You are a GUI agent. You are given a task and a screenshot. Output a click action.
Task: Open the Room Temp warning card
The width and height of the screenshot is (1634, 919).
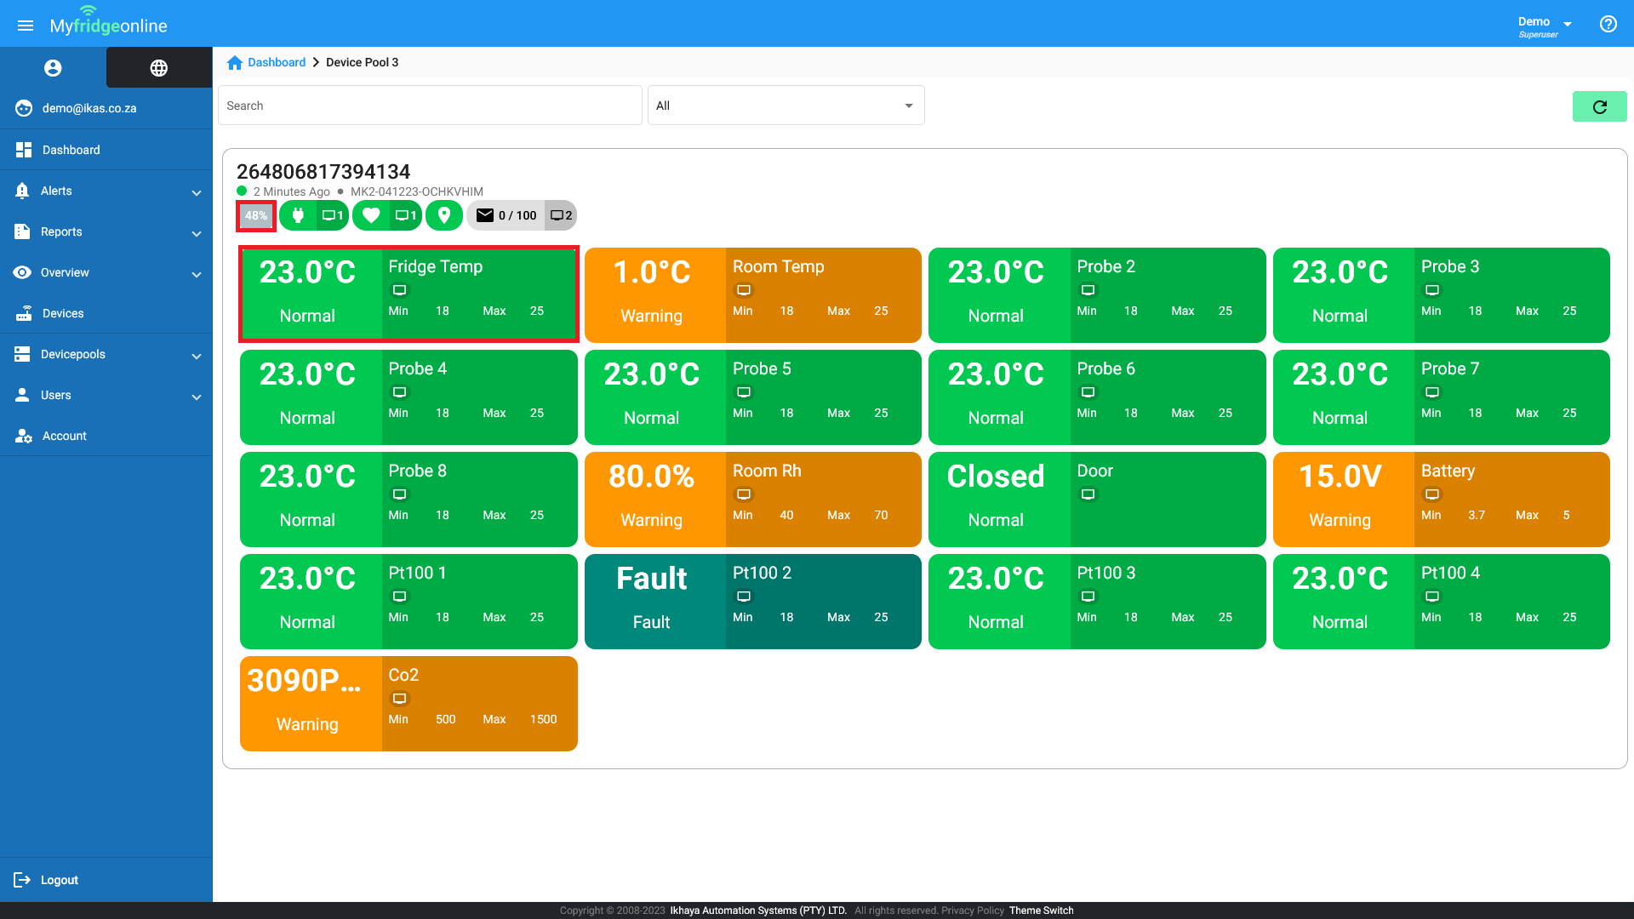[752, 295]
